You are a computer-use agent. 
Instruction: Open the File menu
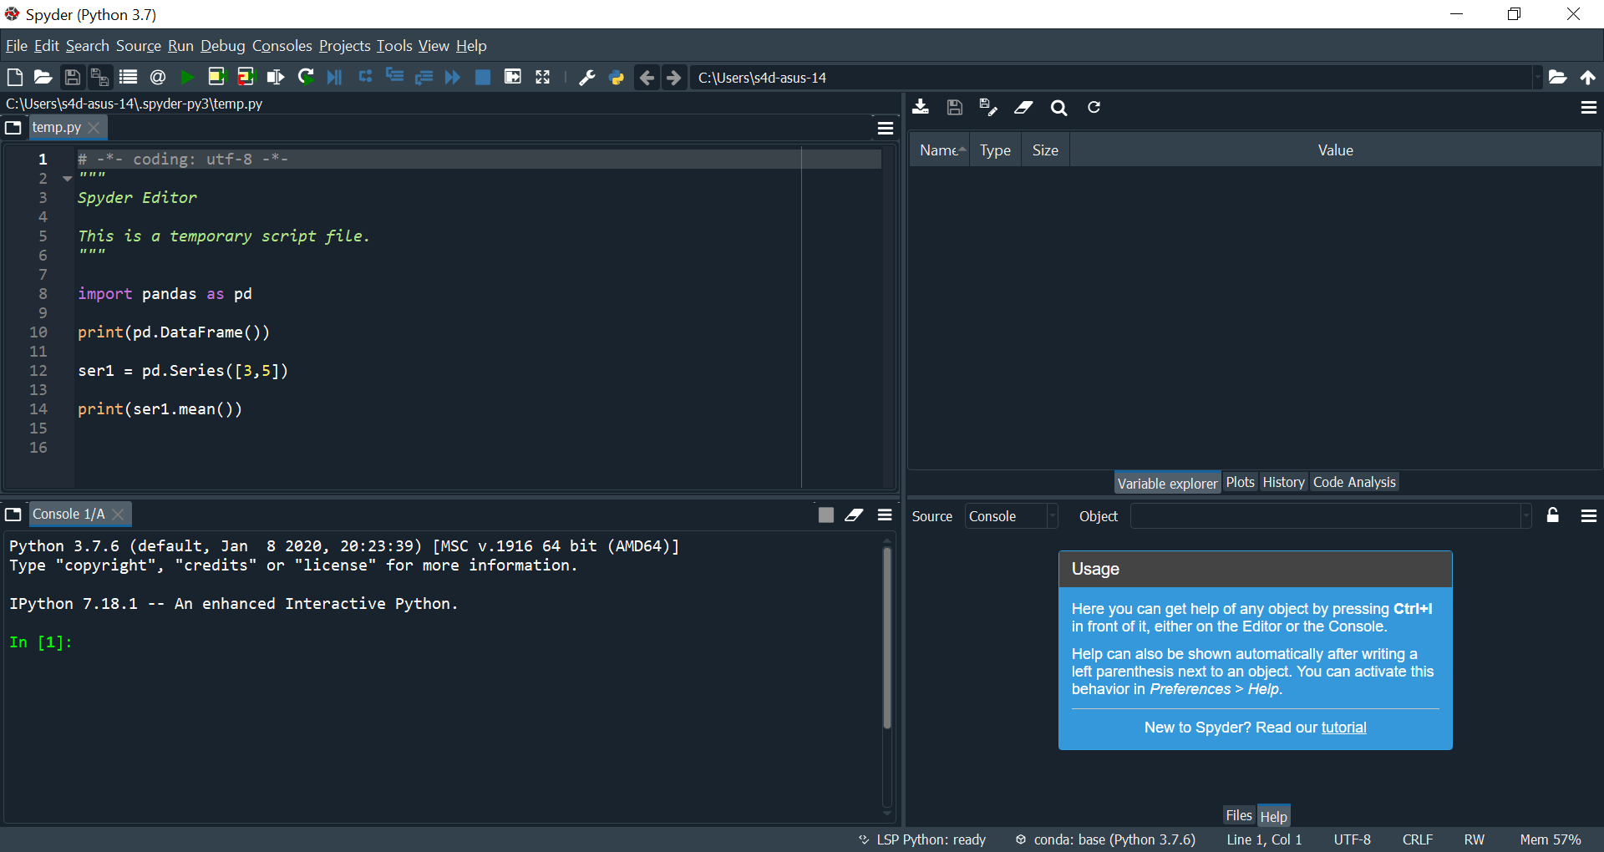tap(17, 46)
